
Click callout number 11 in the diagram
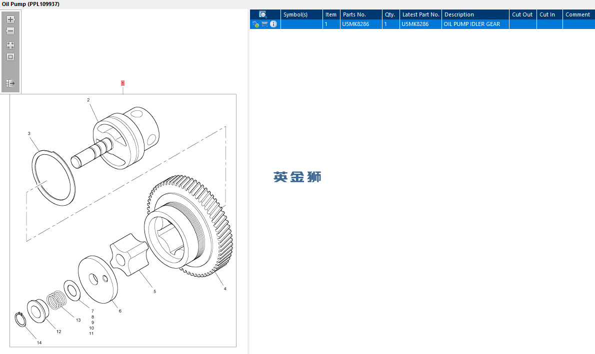[x=91, y=334]
